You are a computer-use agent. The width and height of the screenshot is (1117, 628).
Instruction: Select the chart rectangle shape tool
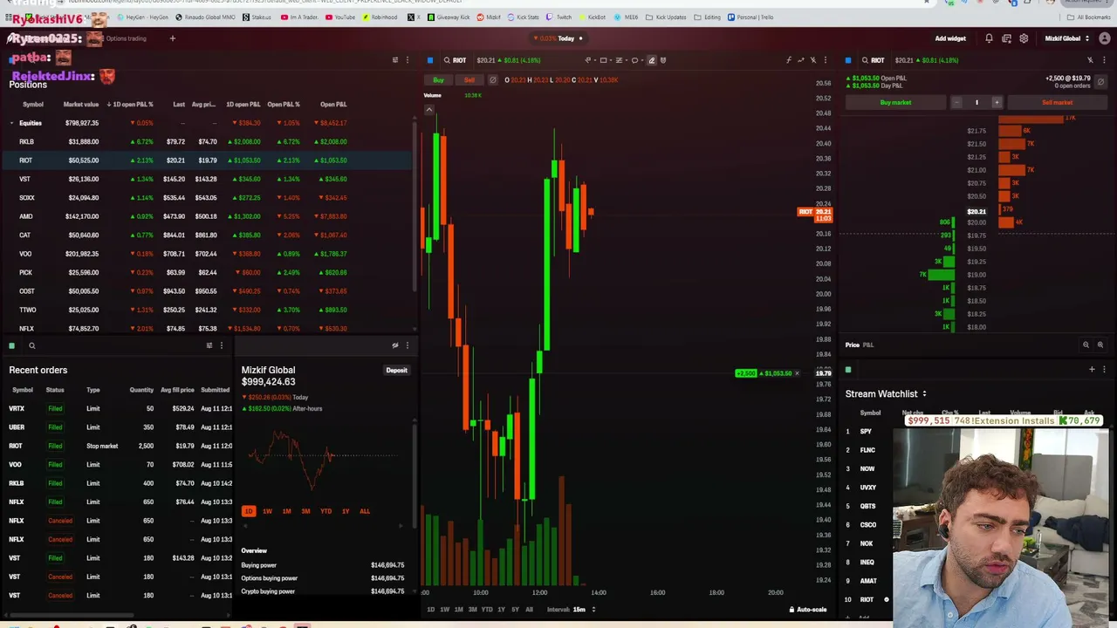pos(603,60)
